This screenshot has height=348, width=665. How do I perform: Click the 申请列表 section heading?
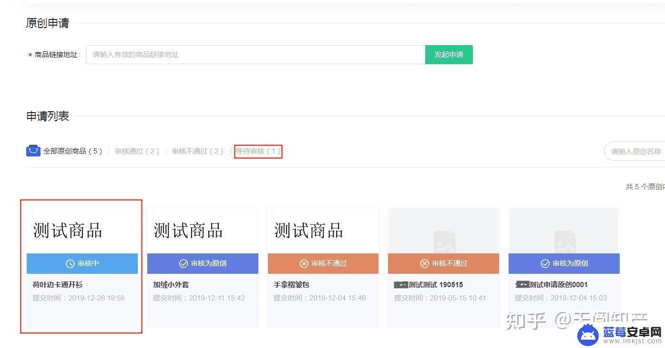point(48,116)
